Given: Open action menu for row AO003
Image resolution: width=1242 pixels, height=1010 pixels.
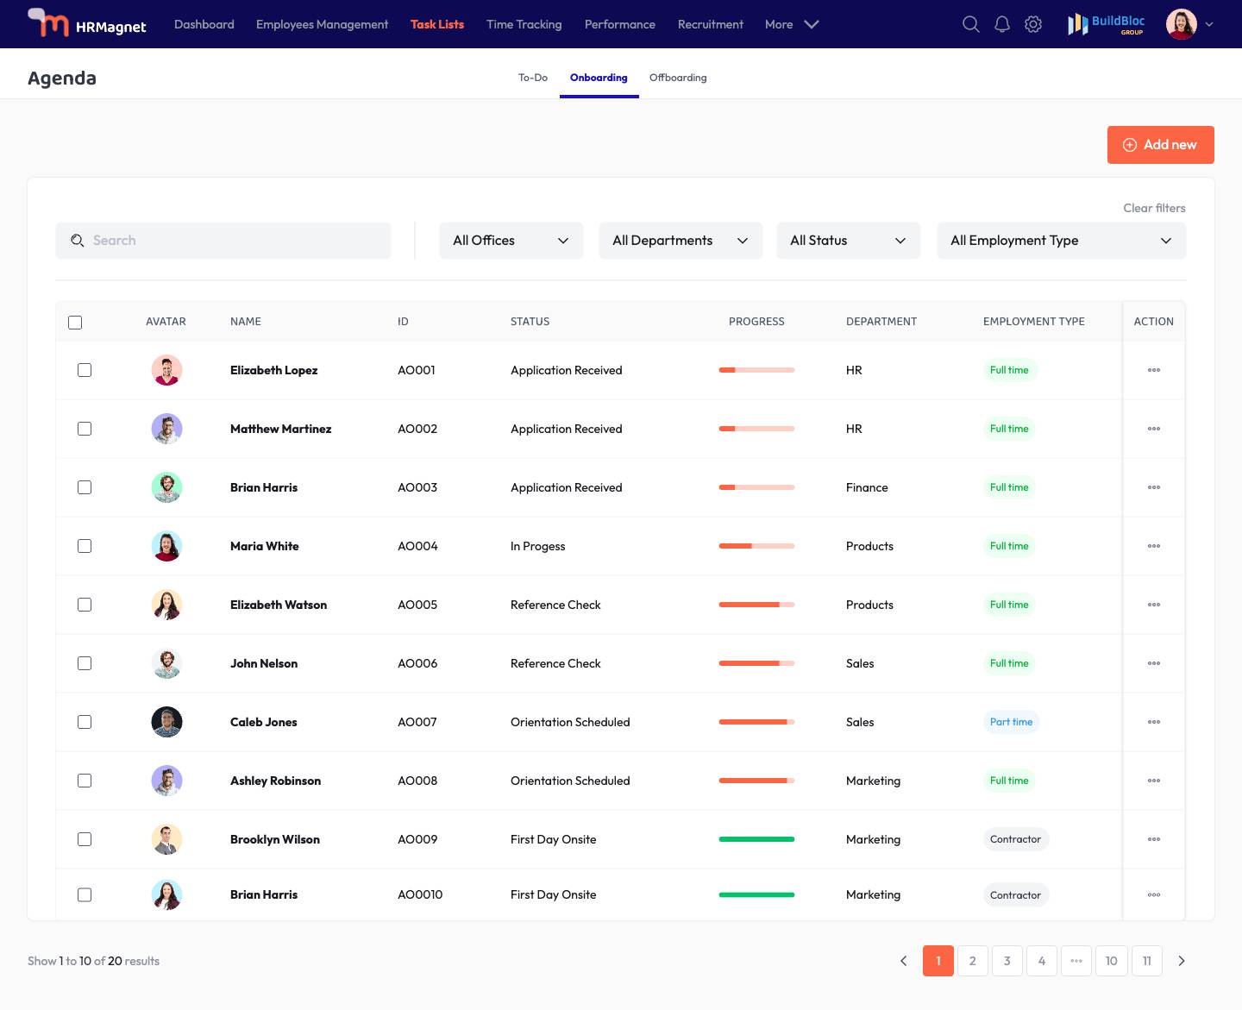Looking at the screenshot, I should pyautogui.click(x=1154, y=487).
